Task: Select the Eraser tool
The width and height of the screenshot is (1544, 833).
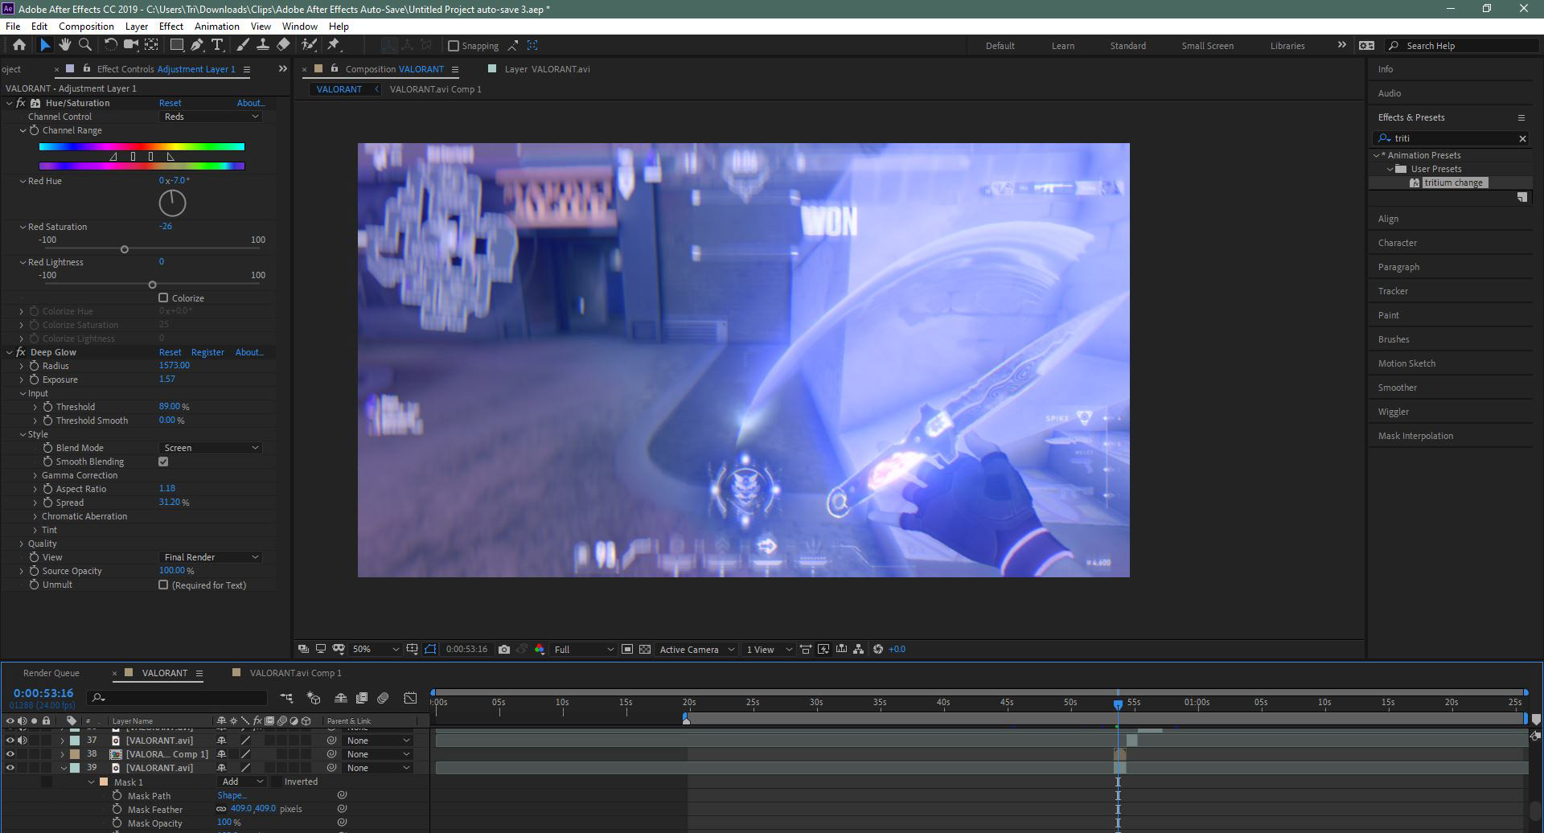Action: coord(283,45)
